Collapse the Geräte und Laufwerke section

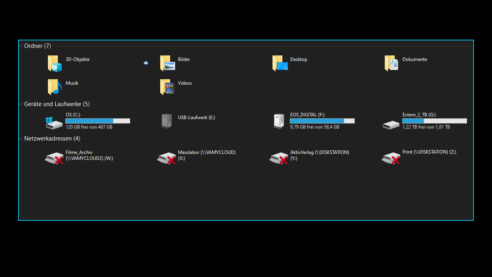coord(21,104)
